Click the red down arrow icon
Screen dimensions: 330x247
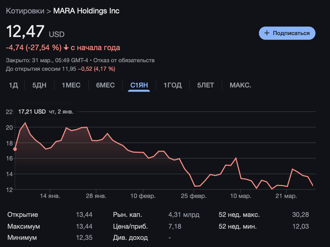[x=66, y=47]
